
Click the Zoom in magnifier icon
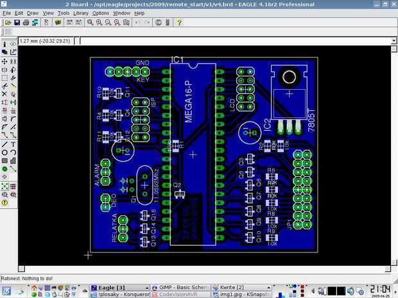[99, 22]
